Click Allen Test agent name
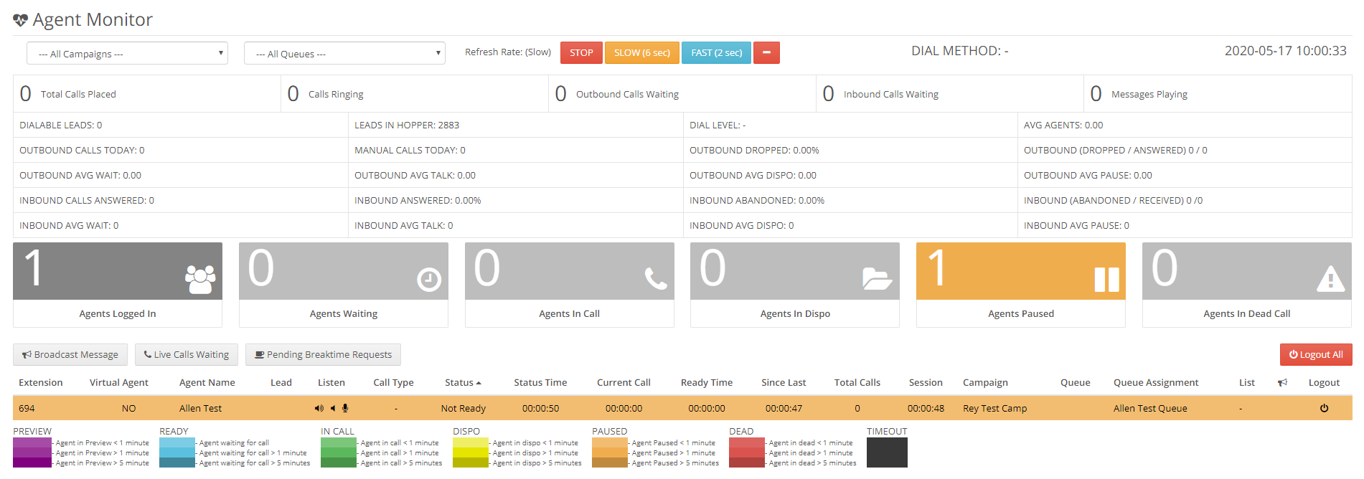This screenshot has height=479, width=1364. point(200,408)
